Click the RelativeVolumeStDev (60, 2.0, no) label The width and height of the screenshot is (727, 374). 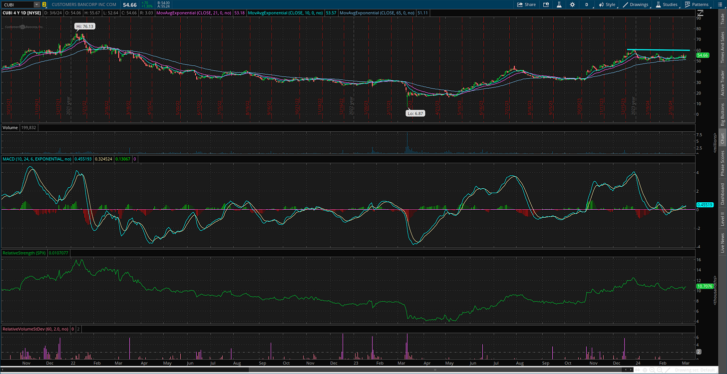(35, 330)
